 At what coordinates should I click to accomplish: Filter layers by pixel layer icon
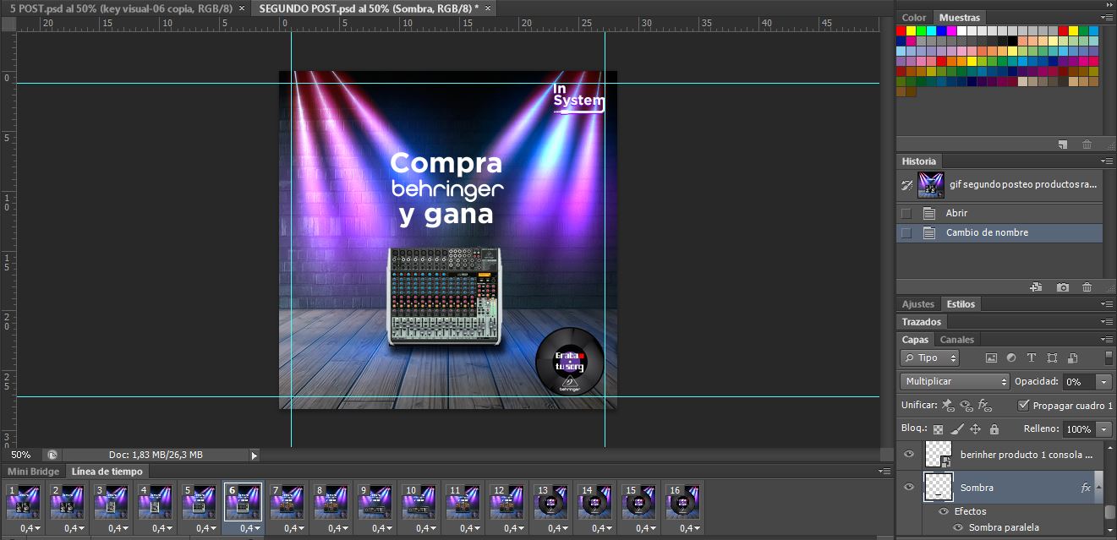tap(992, 358)
